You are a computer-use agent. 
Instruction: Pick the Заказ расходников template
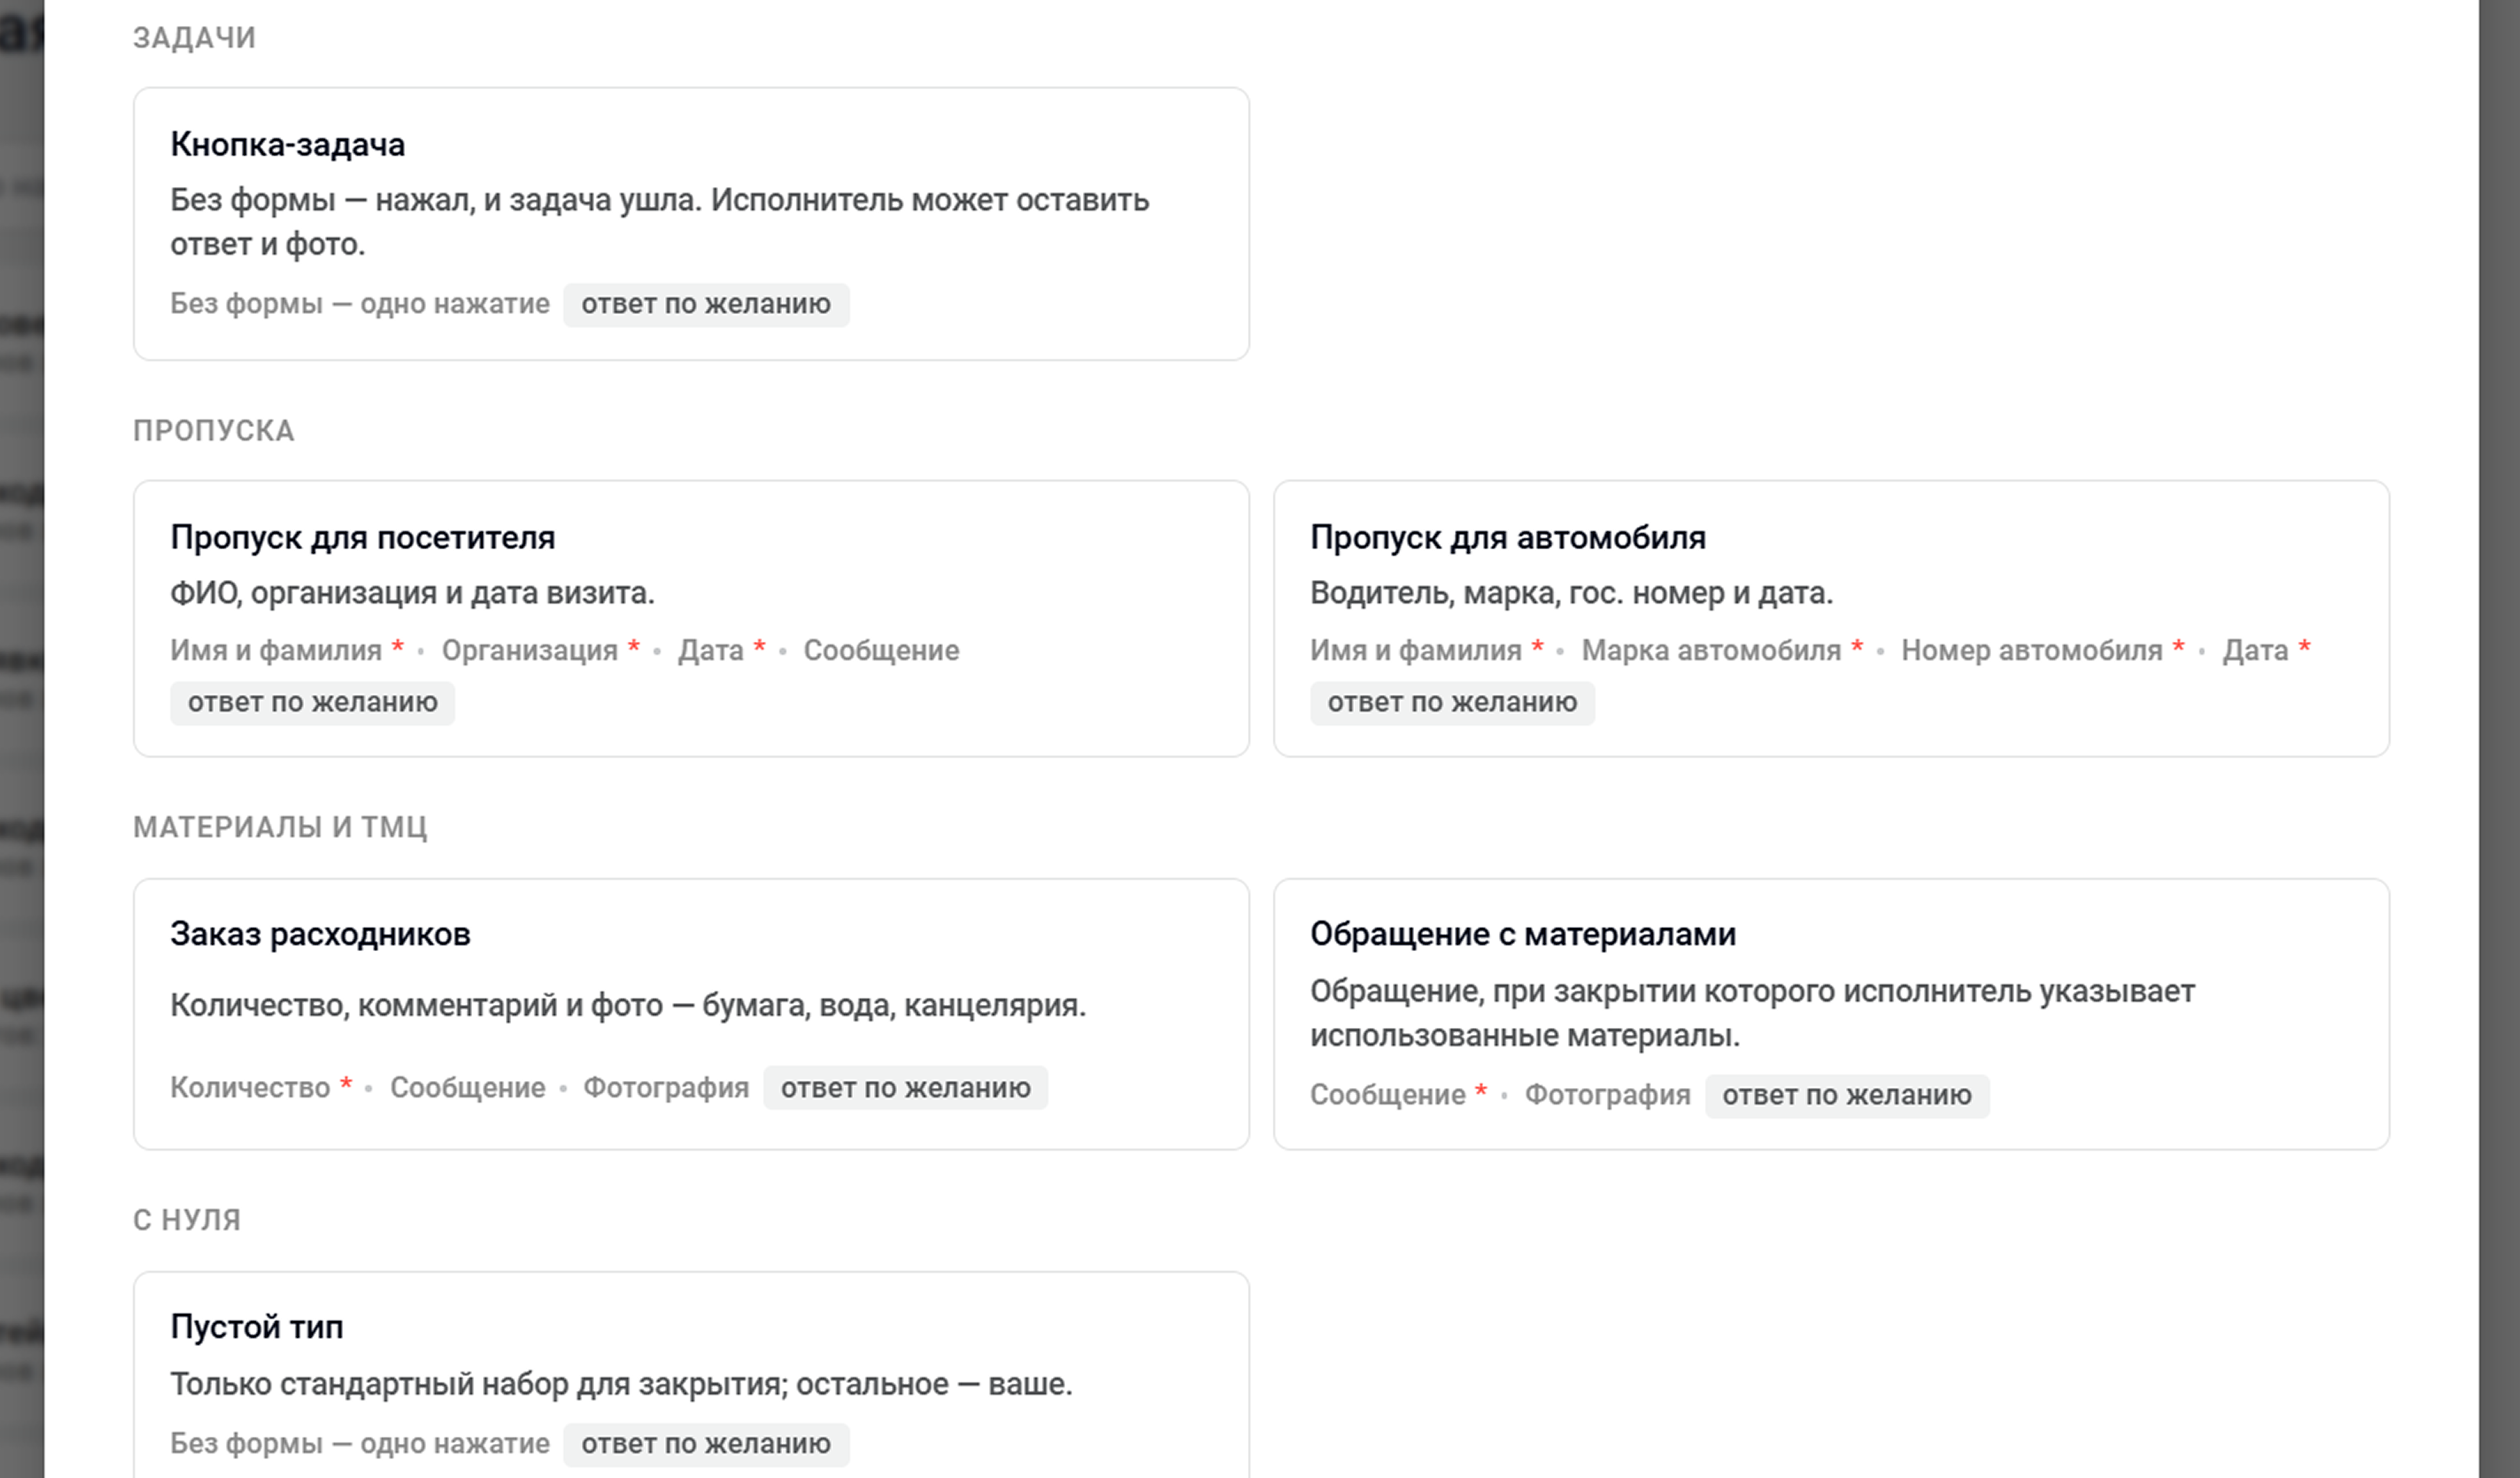tap(691, 1014)
